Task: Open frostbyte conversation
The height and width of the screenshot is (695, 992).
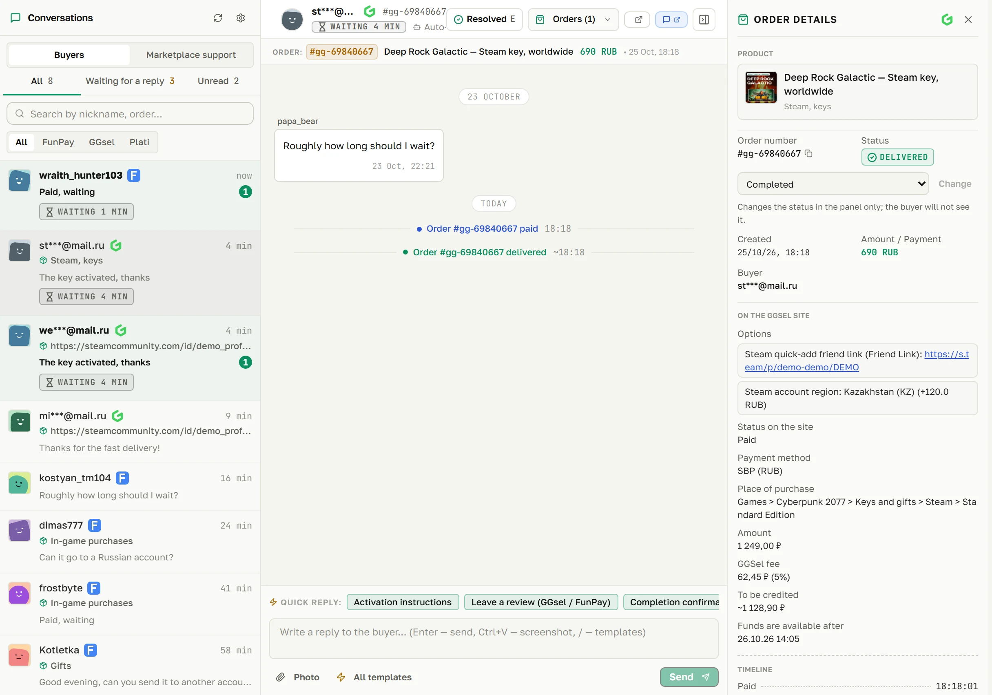Action: click(130, 604)
